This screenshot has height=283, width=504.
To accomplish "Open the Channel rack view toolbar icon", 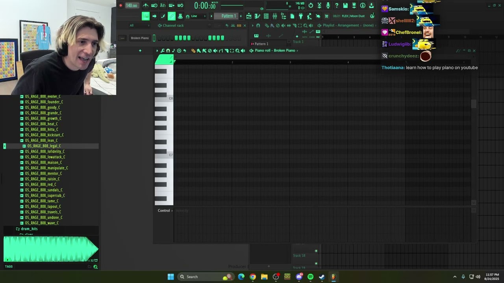I will click(266, 16).
